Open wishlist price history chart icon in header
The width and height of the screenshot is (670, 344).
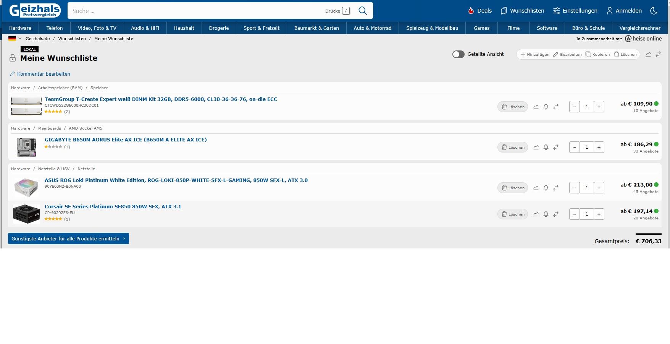tap(648, 54)
